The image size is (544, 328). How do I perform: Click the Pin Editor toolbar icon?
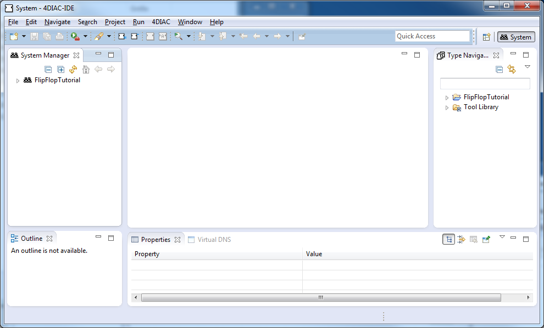point(302,36)
